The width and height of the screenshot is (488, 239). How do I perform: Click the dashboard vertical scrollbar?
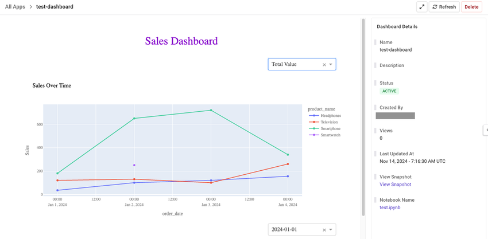coord(363,115)
